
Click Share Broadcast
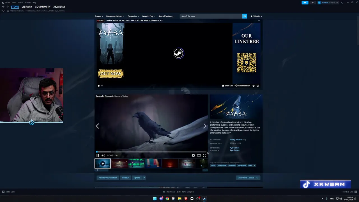click(x=242, y=86)
